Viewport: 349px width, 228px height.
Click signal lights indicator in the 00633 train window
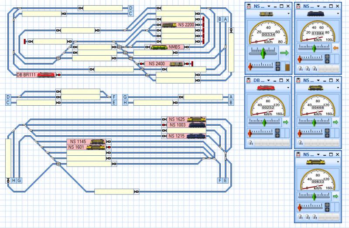327,207
